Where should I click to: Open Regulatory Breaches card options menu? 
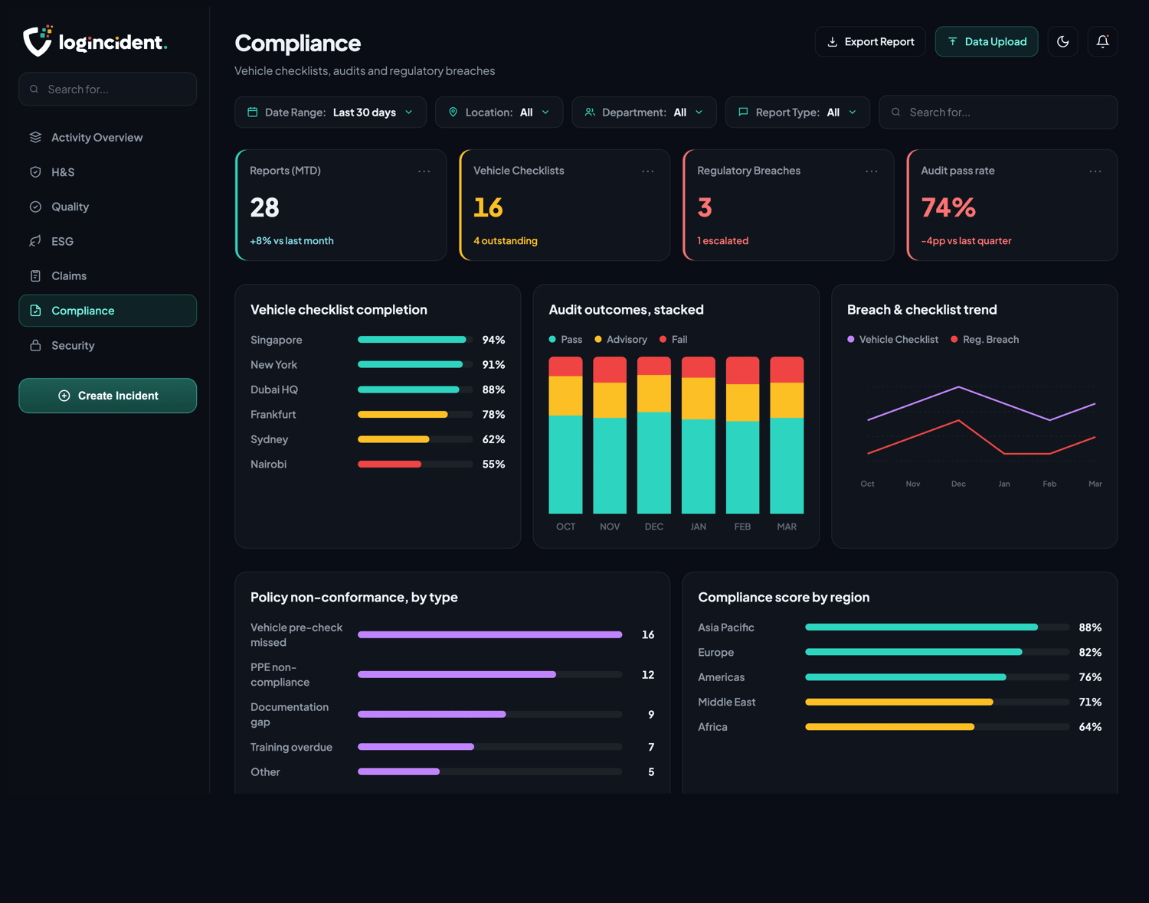click(x=872, y=171)
